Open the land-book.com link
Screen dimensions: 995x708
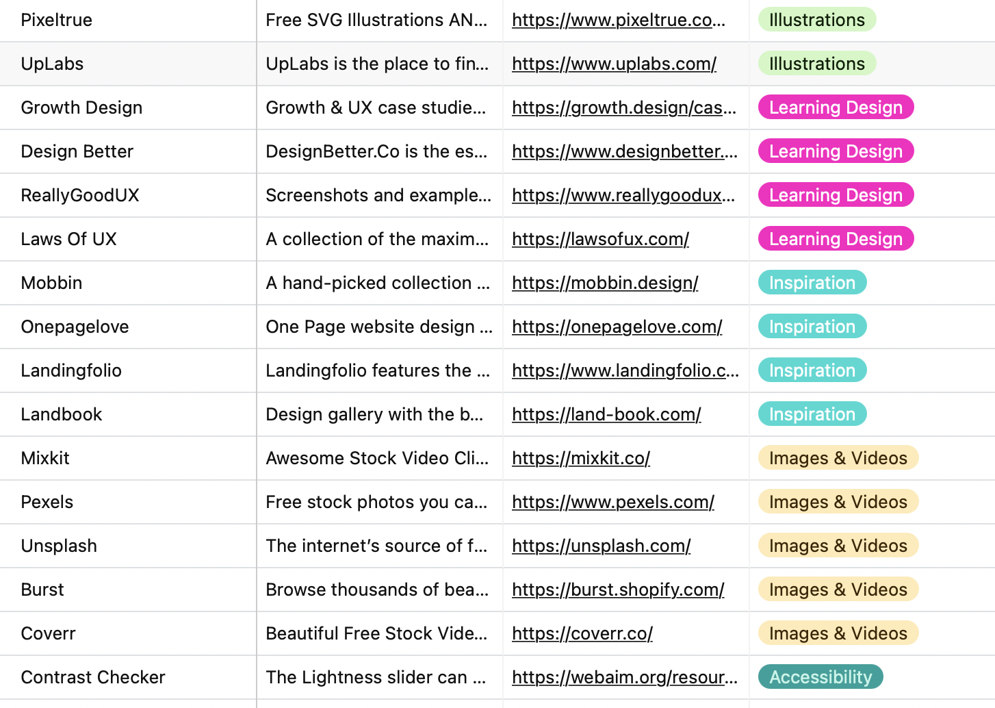pos(606,414)
